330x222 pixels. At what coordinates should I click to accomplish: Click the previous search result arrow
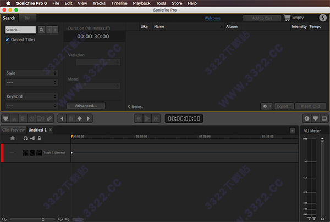[x=50, y=30]
